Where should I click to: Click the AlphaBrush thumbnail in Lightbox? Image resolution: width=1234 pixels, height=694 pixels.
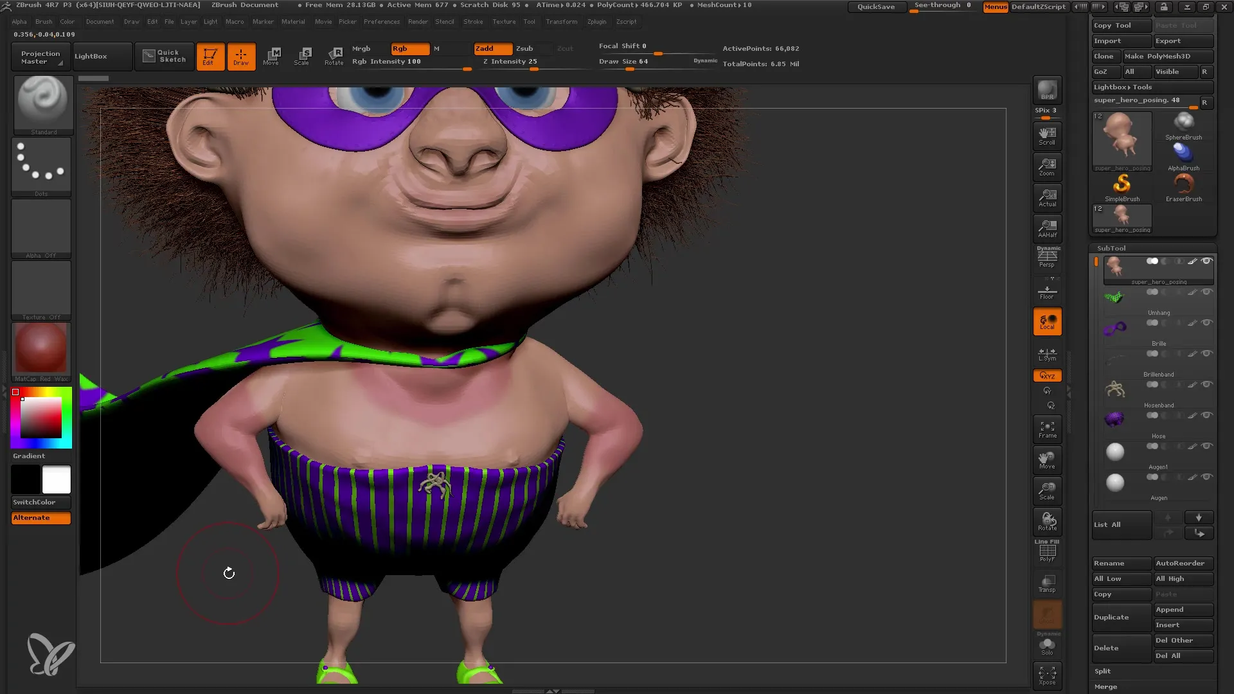click(x=1183, y=154)
